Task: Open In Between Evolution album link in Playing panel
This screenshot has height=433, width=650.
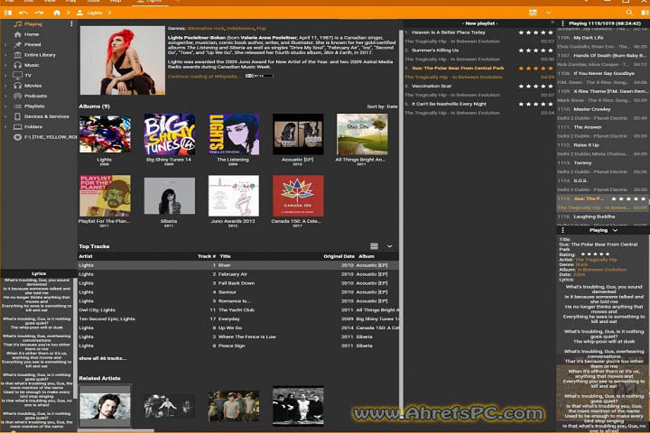Action: point(602,270)
